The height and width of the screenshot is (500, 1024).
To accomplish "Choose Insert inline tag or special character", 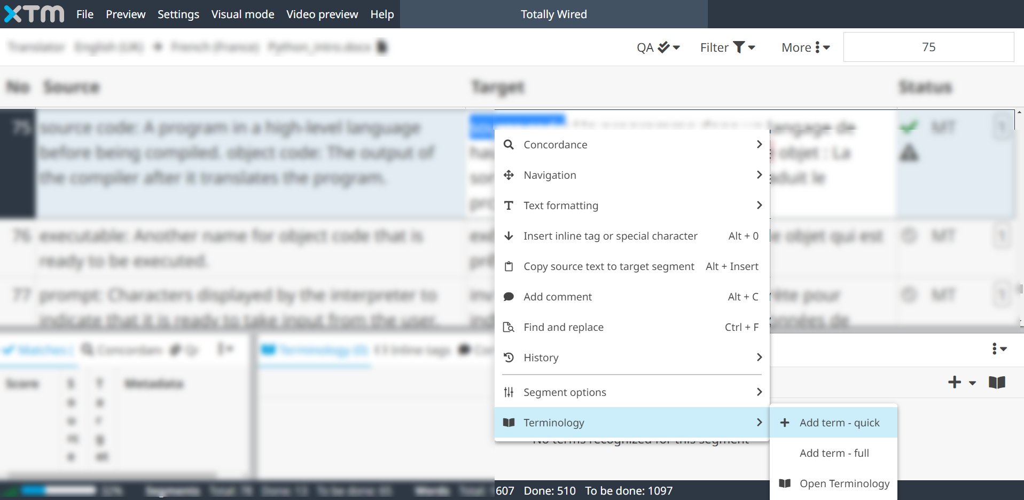I will (x=632, y=236).
